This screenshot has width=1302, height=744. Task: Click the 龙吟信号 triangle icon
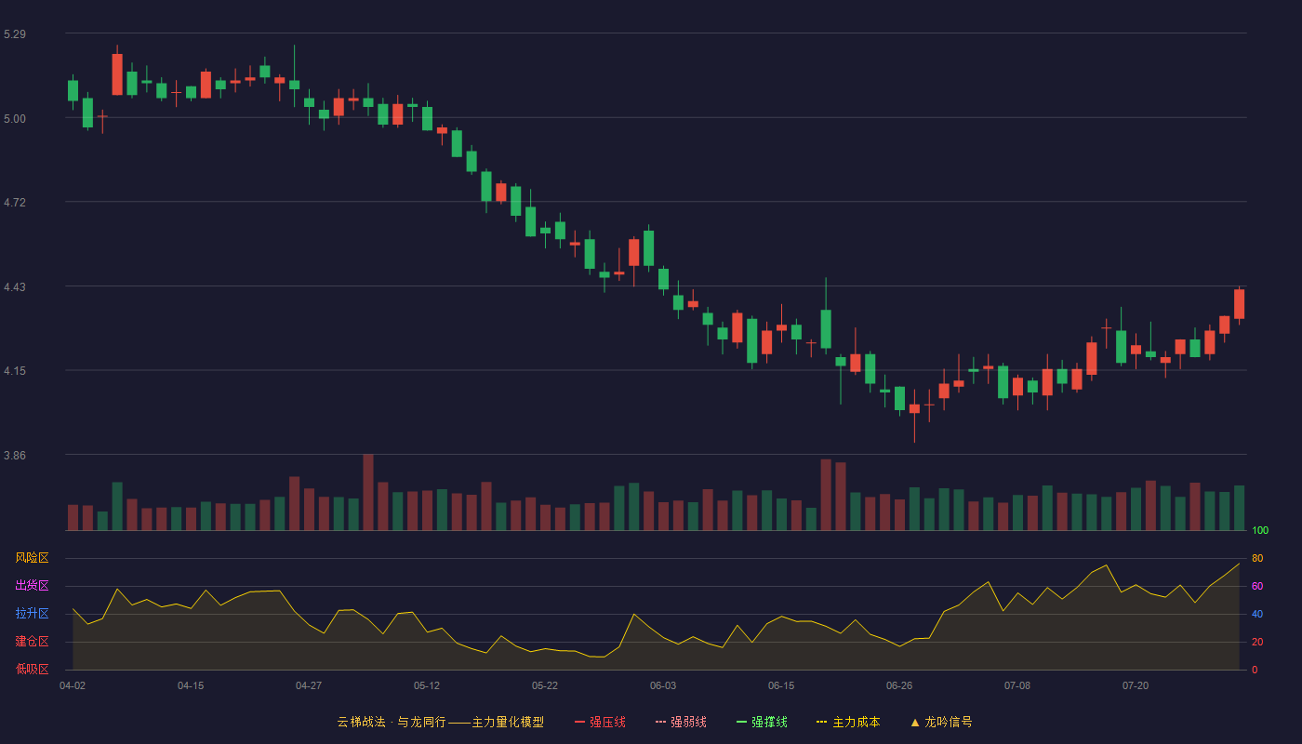coord(914,722)
